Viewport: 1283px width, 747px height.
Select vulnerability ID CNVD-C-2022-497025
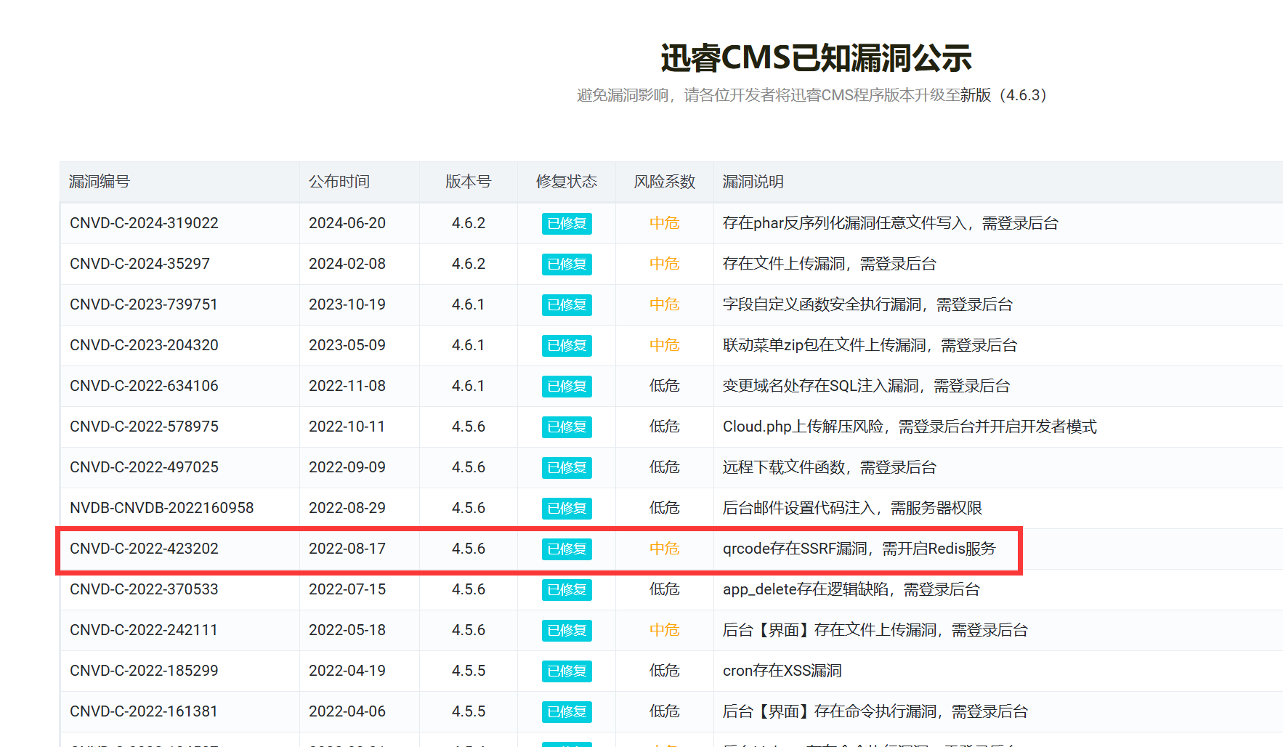click(144, 467)
